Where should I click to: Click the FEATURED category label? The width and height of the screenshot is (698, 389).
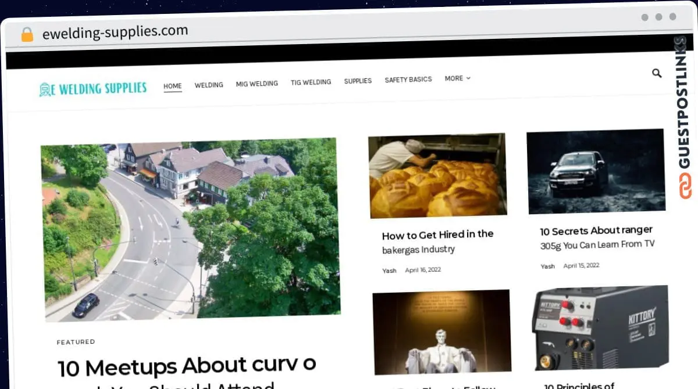click(76, 342)
